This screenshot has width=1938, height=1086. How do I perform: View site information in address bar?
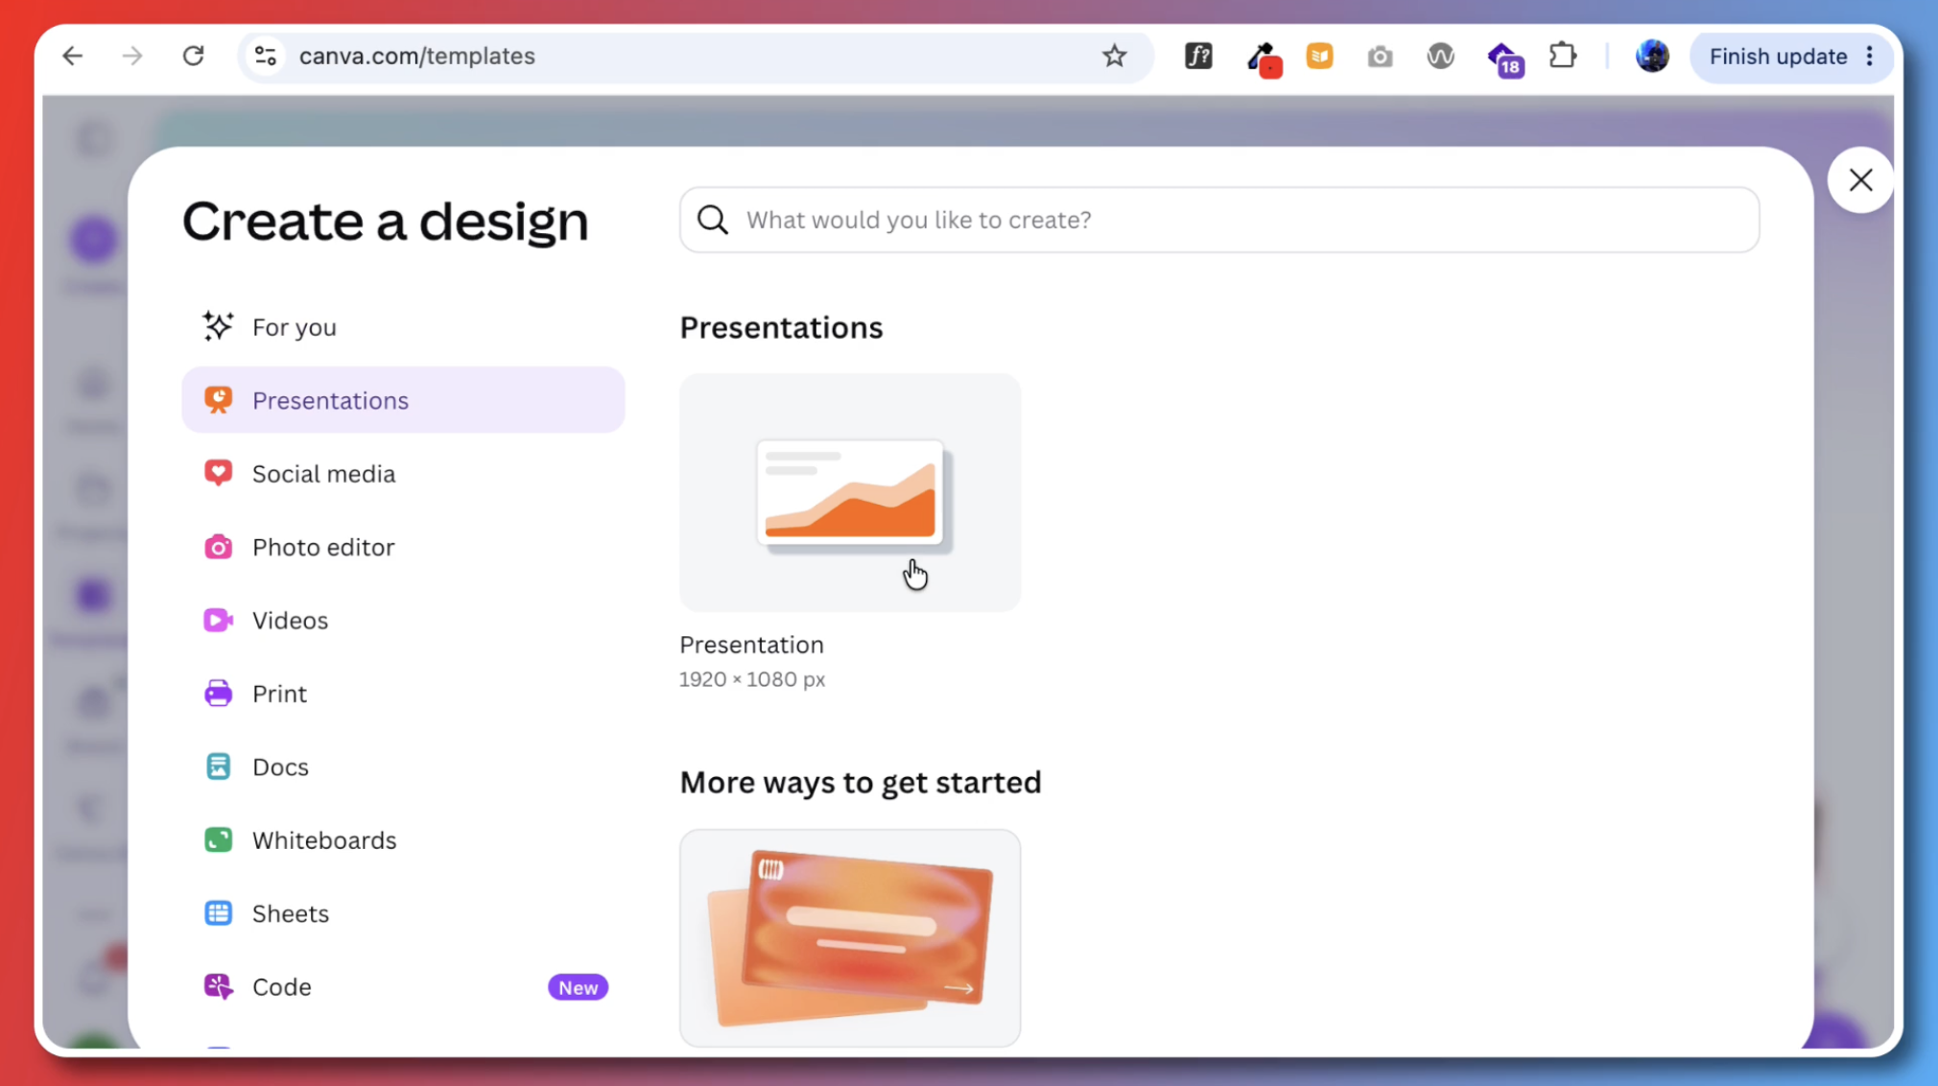point(266,56)
